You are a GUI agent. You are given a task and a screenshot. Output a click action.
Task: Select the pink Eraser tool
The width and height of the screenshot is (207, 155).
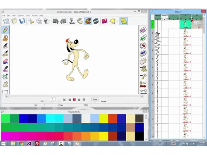point(5,61)
